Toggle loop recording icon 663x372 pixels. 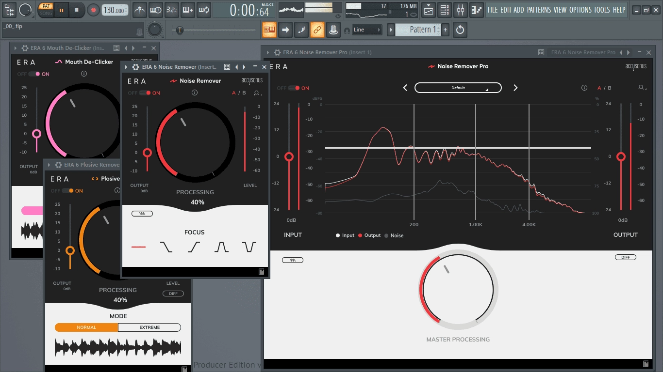coord(204,9)
